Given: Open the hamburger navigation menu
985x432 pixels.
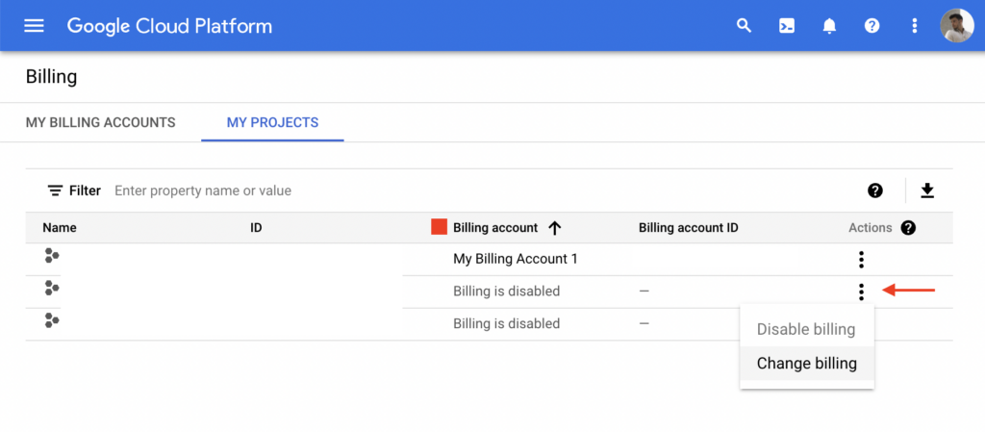Looking at the screenshot, I should point(34,26).
